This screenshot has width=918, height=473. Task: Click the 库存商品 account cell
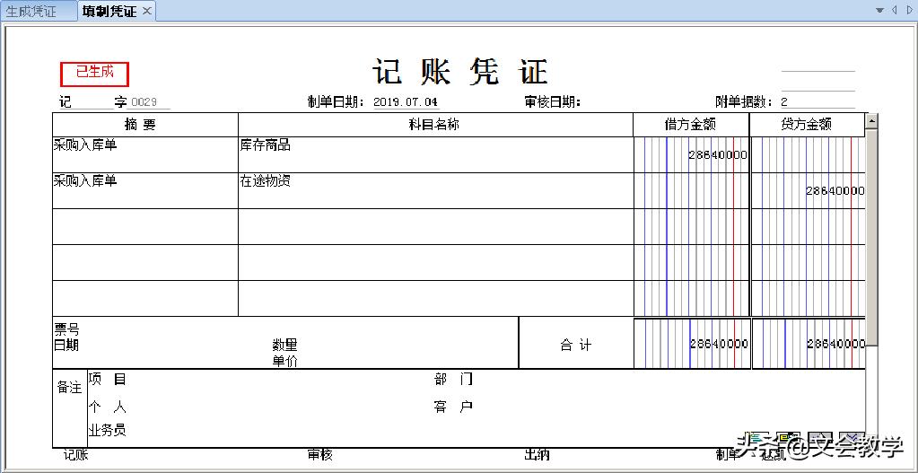coord(435,155)
